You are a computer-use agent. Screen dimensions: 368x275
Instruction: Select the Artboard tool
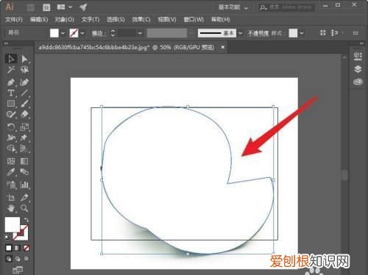tap(11, 198)
